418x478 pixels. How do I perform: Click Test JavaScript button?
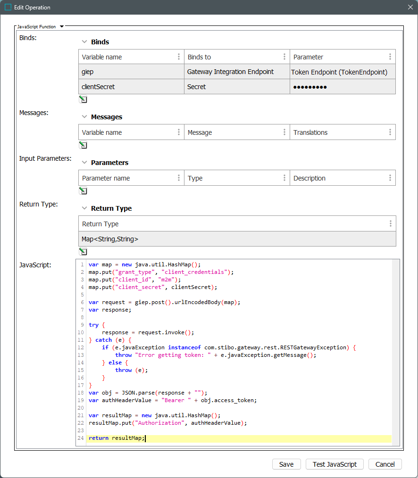tap(334, 464)
